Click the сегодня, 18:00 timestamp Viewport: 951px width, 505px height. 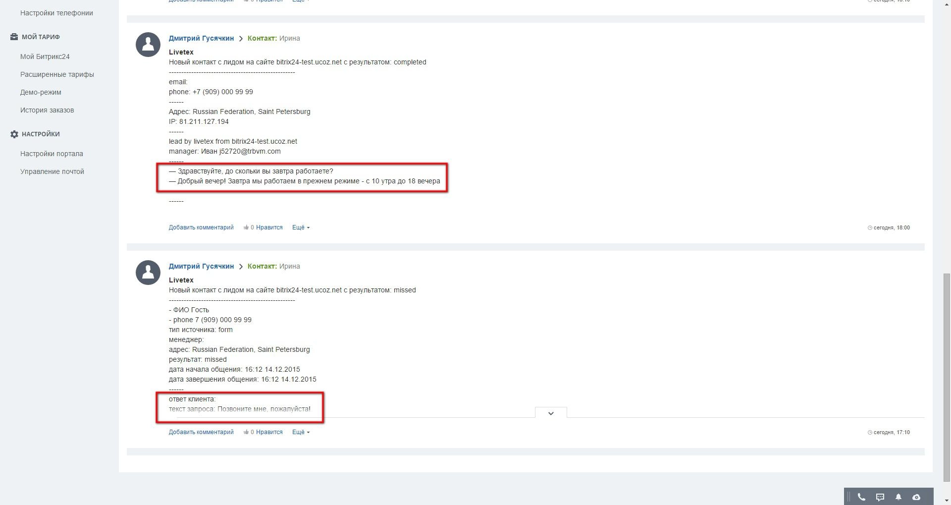tap(891, 228)
